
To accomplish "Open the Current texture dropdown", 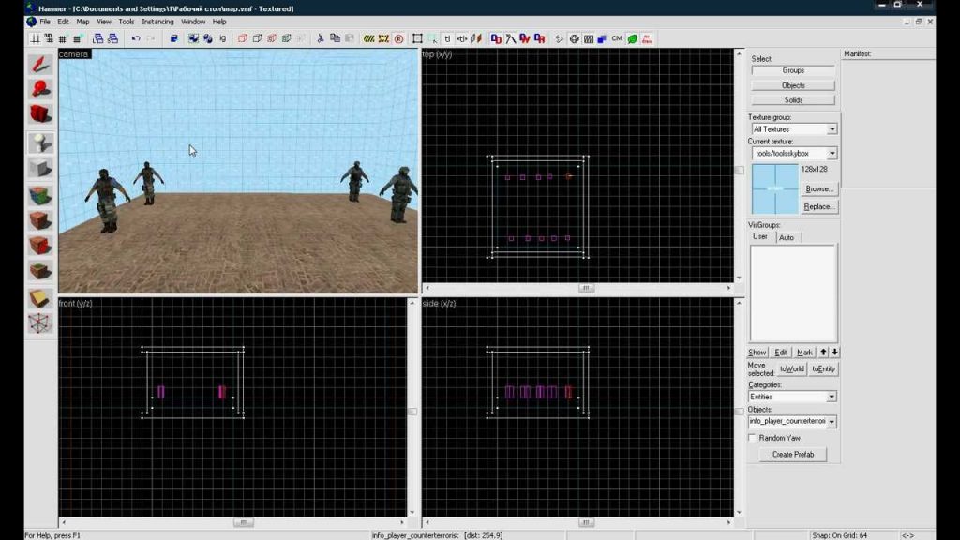I will pyautogui.click(x=832, y=153).
